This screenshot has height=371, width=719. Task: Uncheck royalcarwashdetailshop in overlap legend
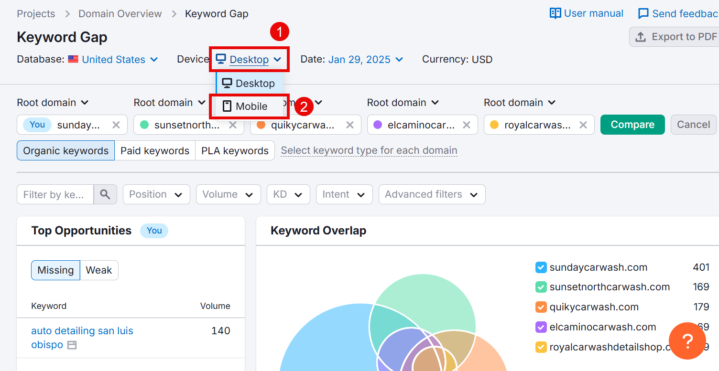click(x=541, y=347)
